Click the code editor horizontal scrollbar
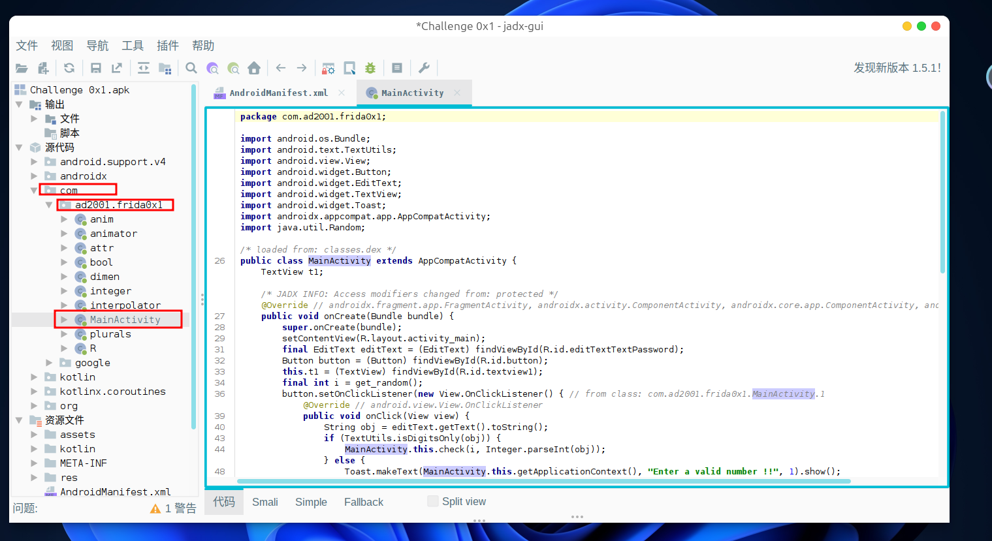This screenshot has width=992, height=541. (x=543, y=482)
